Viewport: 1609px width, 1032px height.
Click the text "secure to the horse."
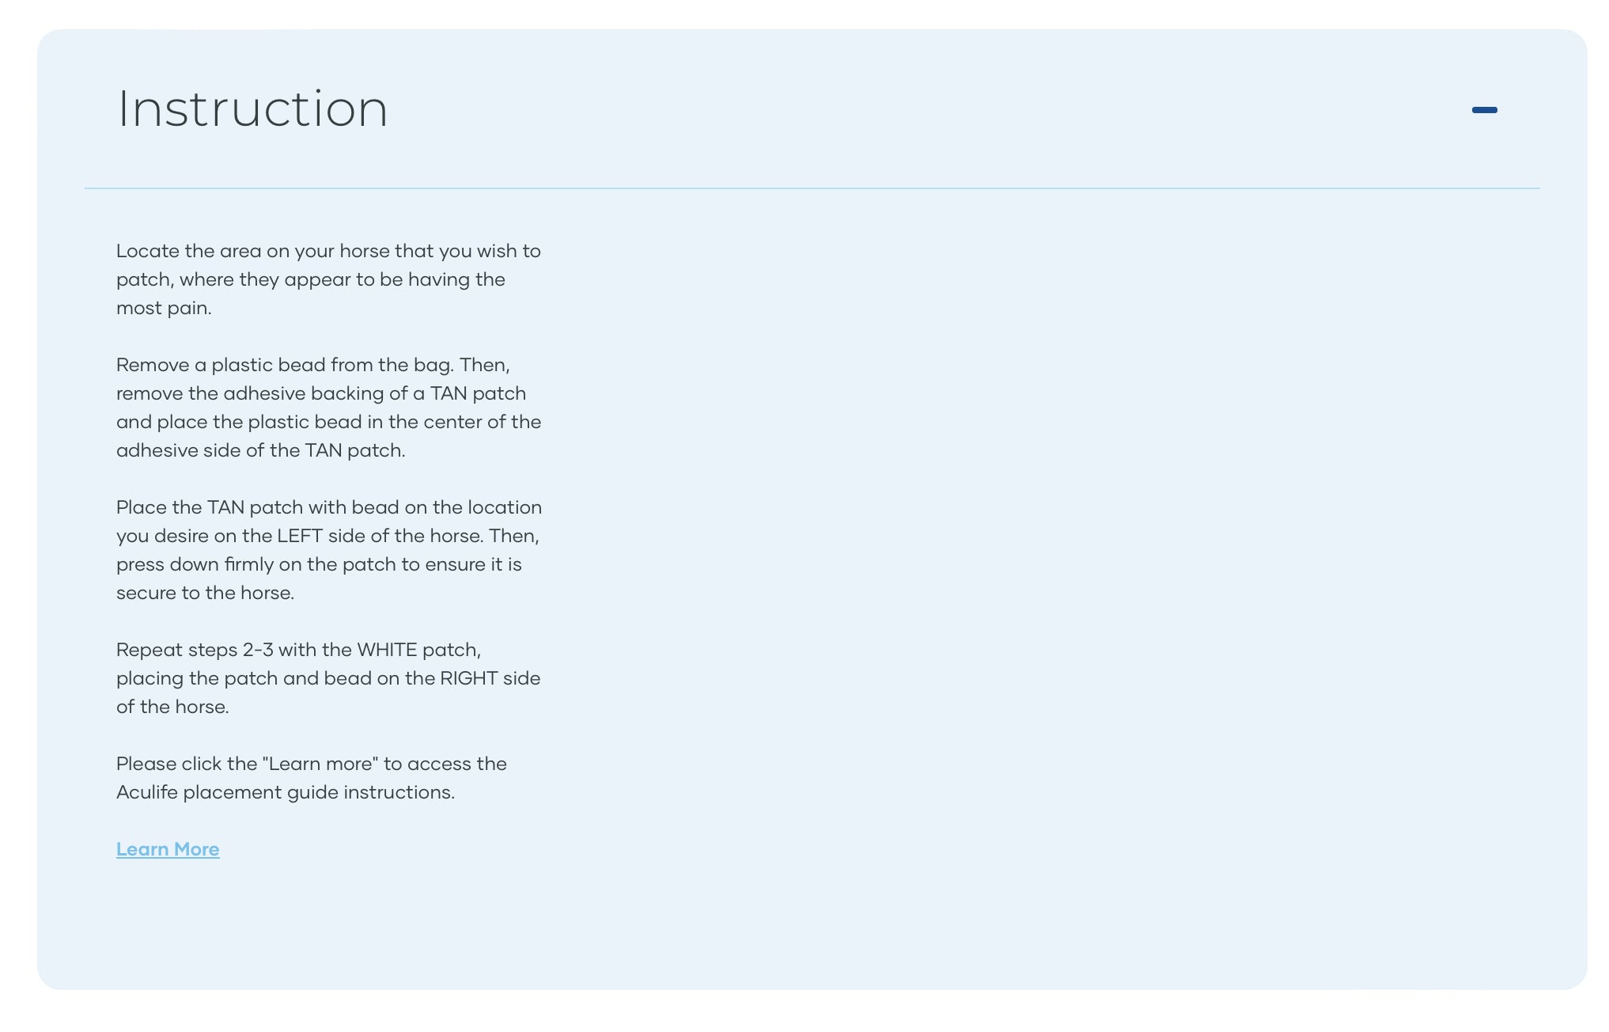click(x=205, y=593)
